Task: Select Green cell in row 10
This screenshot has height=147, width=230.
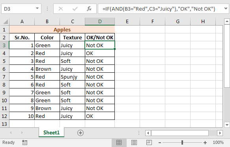Action: pos(47,100)
